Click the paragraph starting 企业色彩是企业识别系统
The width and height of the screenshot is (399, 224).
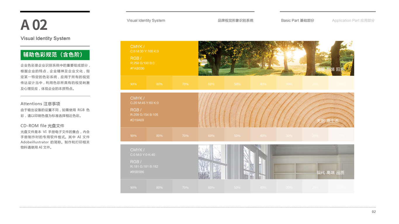pos(55,77)
